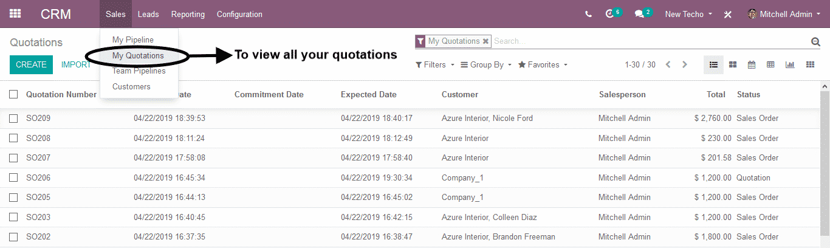
Task: Click the Quotation status of SO206
Action: (x=753, y=177)
